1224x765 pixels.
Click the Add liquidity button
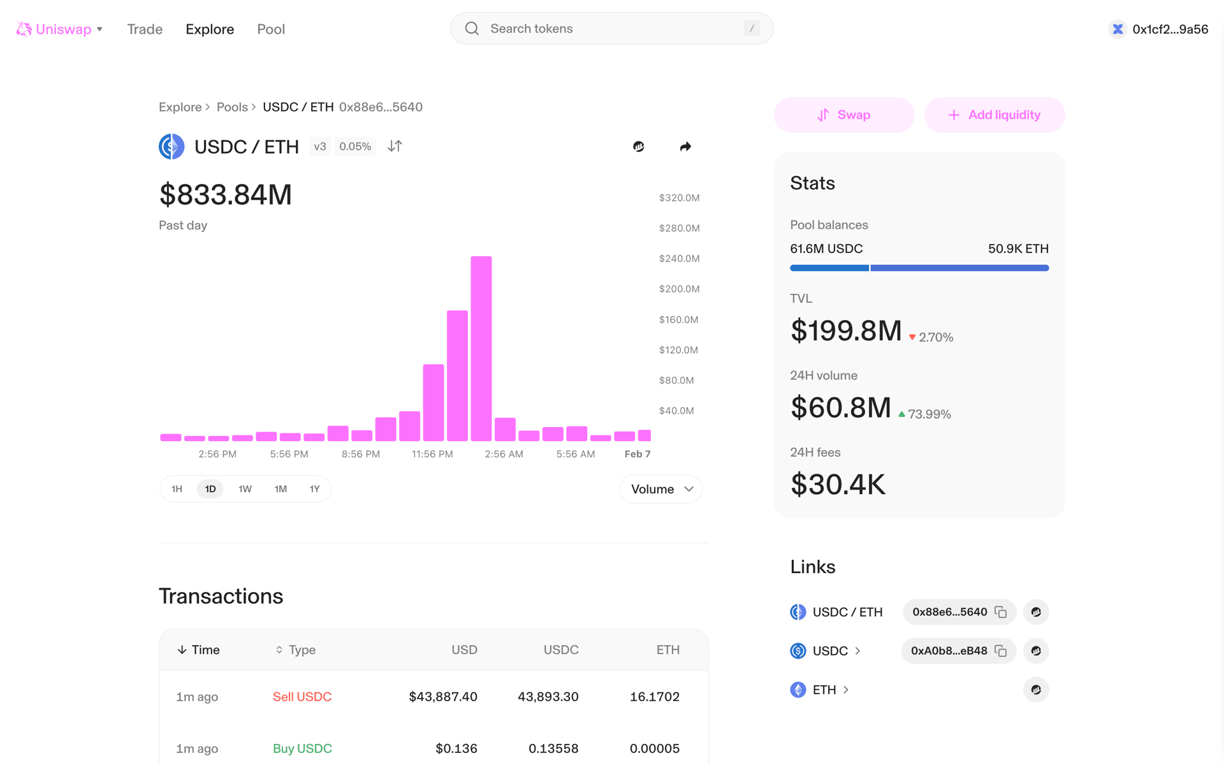pos(994,115)
